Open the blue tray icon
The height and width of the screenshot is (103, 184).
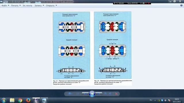(x=162, y=100)
